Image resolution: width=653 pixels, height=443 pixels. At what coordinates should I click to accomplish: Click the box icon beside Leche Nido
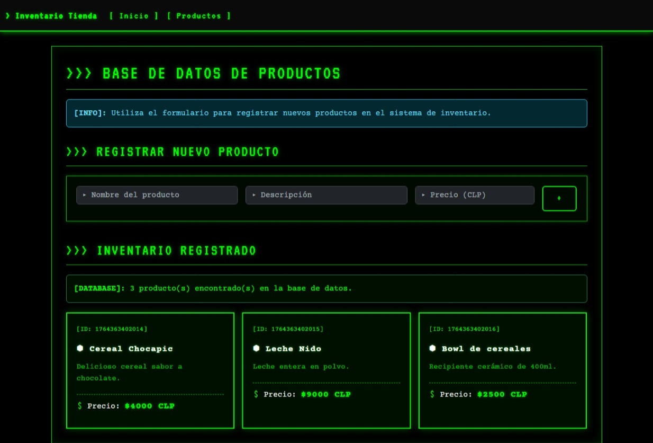coord(257,349)
